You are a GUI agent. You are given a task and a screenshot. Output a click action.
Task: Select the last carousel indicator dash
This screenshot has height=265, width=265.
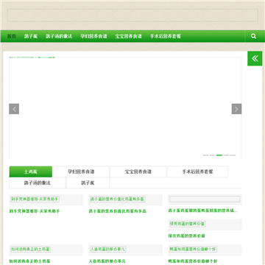[x=233, y=155]
